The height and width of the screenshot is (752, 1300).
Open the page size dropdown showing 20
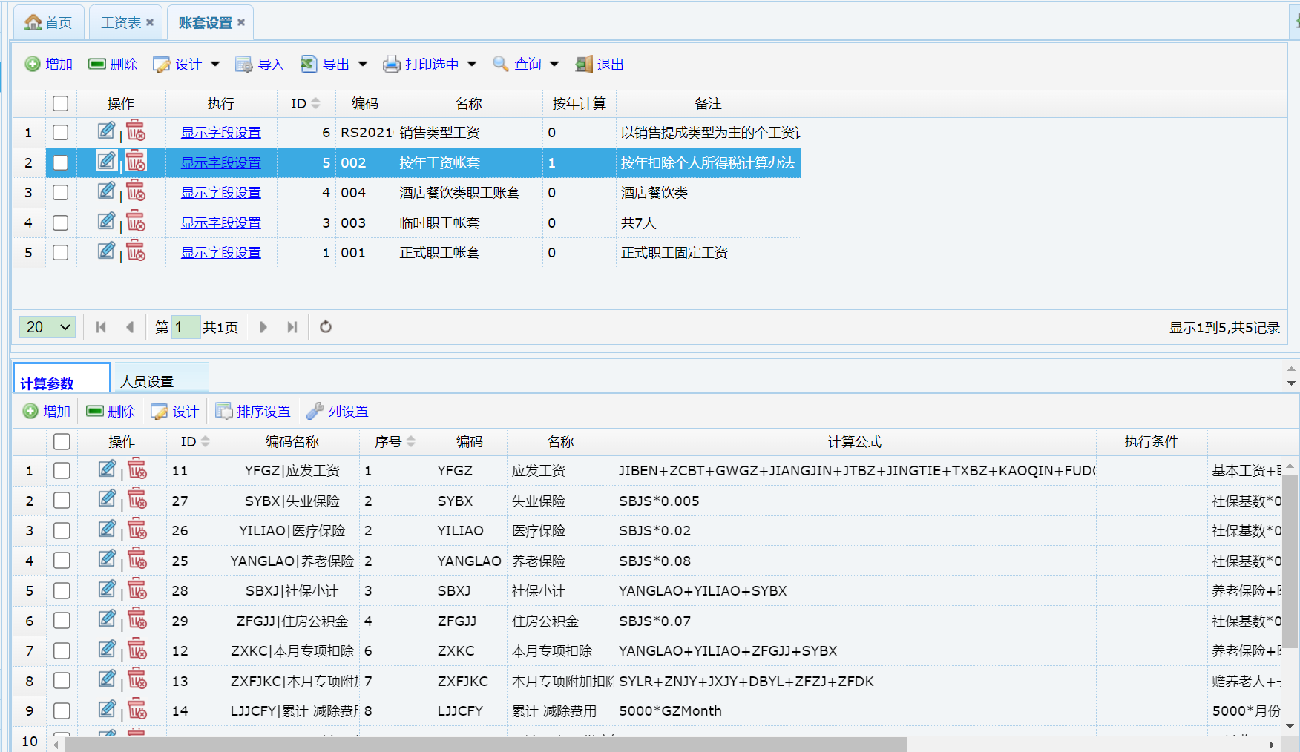coord(47,327)
